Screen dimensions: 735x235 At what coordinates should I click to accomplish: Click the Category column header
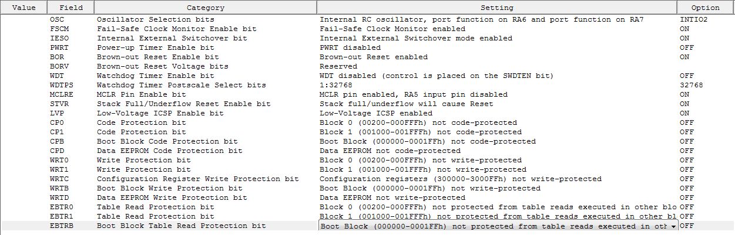click(206, 8)
